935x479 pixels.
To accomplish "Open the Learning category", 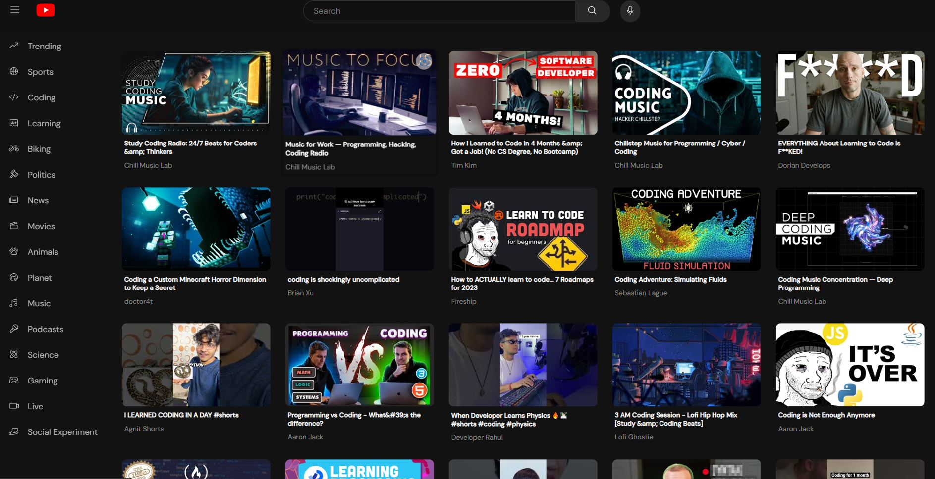I will point(44,123).
